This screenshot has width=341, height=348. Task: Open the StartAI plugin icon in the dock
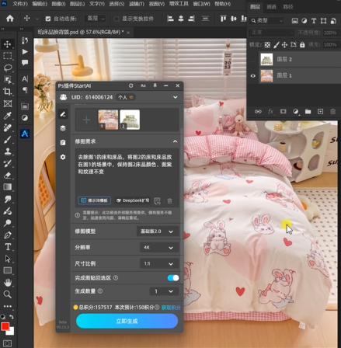[25, 134]
